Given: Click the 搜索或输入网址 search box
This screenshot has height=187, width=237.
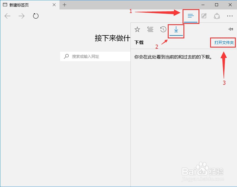Looking at the screenshot, I should (95, 56).
